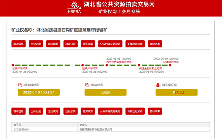
Task: Open 基本信息 in the lower button row
Action: [18, 111]
